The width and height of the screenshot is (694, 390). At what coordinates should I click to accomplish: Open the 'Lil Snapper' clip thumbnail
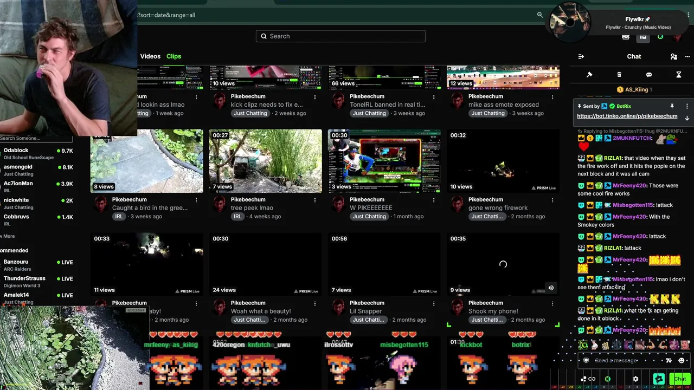pyautogui.click(x=384, y=264)
